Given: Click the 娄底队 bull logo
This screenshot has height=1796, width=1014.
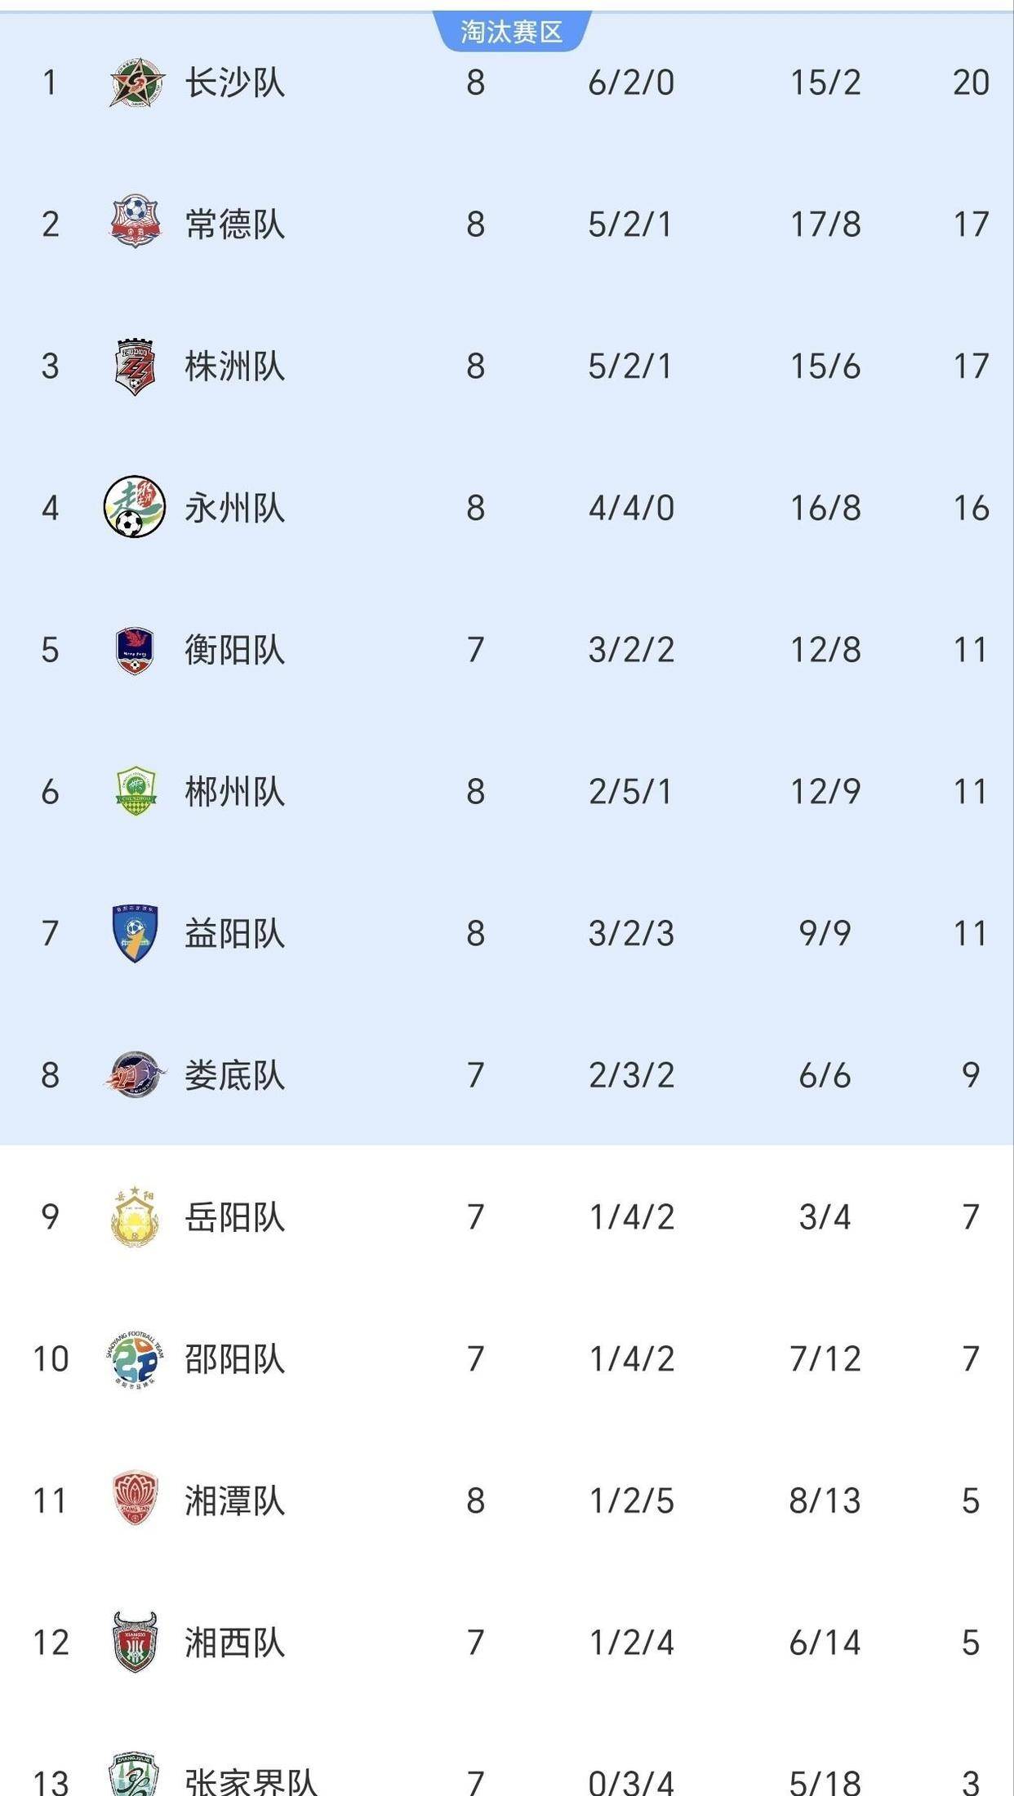Looking at the screenshot, I should (x=136, y=1074).
